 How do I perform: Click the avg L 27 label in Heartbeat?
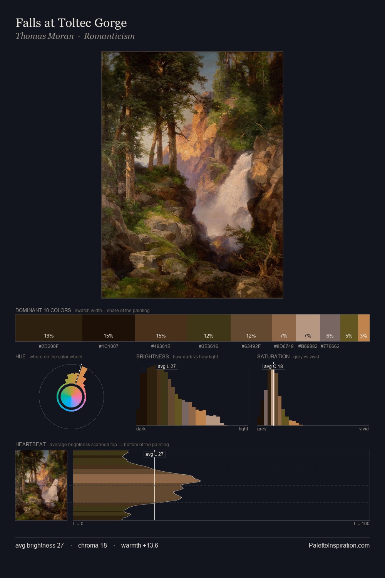154,454
